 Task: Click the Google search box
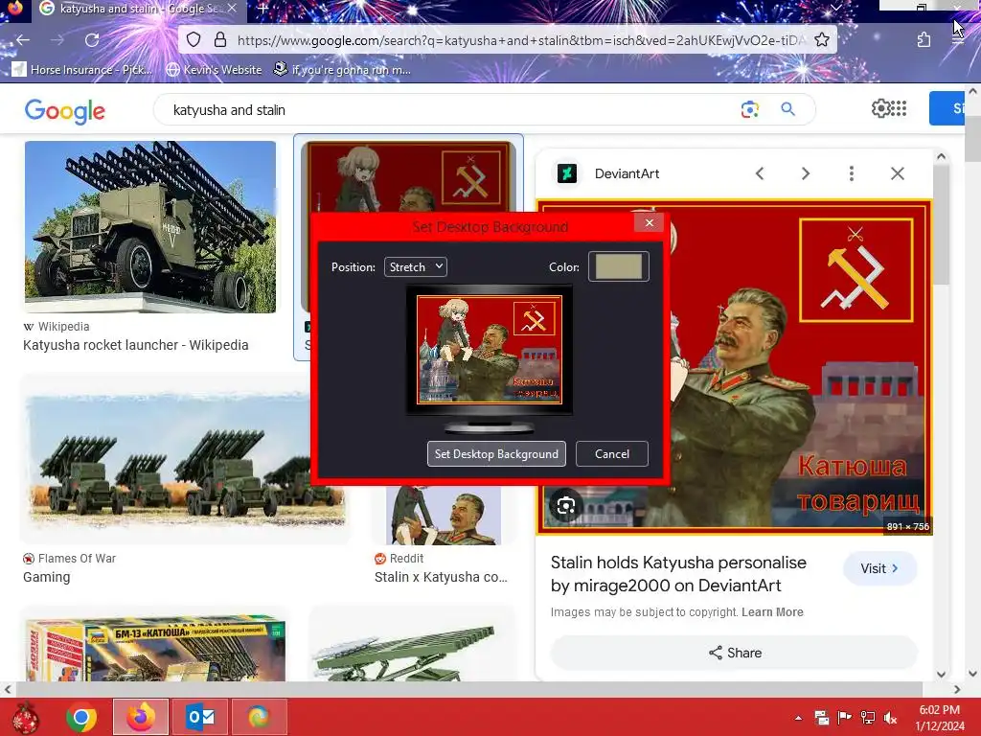(x=450, y=109)
